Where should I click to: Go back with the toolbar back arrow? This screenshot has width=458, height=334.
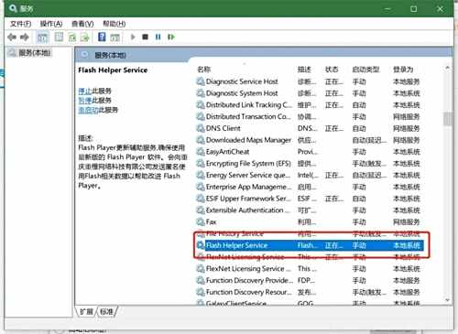click(x=12, y=38)
